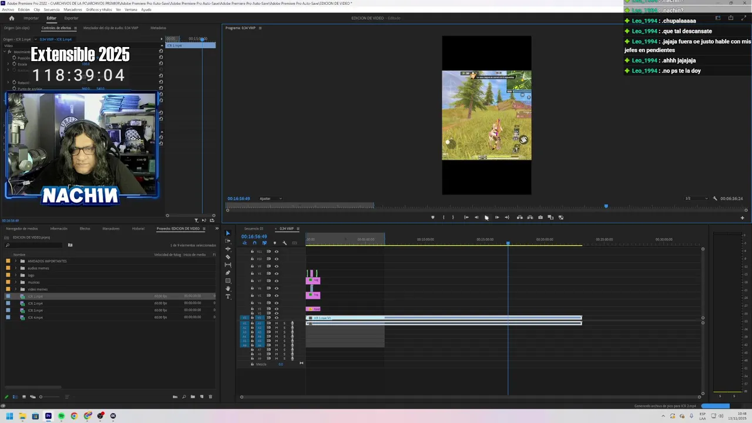This screenshot has width=752, height=423.
Task: Toggle lock on track V5
Action: click(253, 296)
